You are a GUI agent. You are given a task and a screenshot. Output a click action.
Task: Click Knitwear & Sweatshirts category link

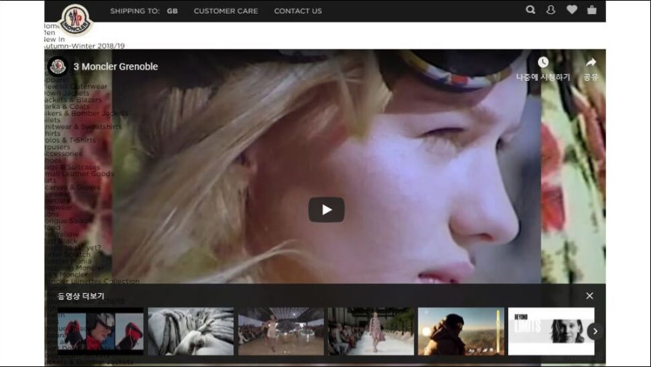(83, 127)
